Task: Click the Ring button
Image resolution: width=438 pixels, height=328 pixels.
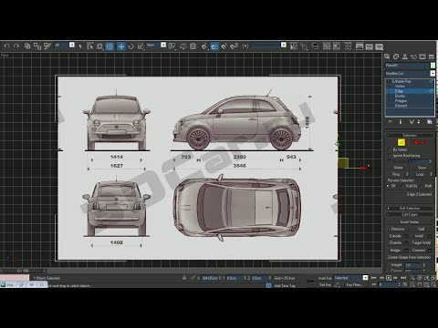Action: (x=396, y=174)
